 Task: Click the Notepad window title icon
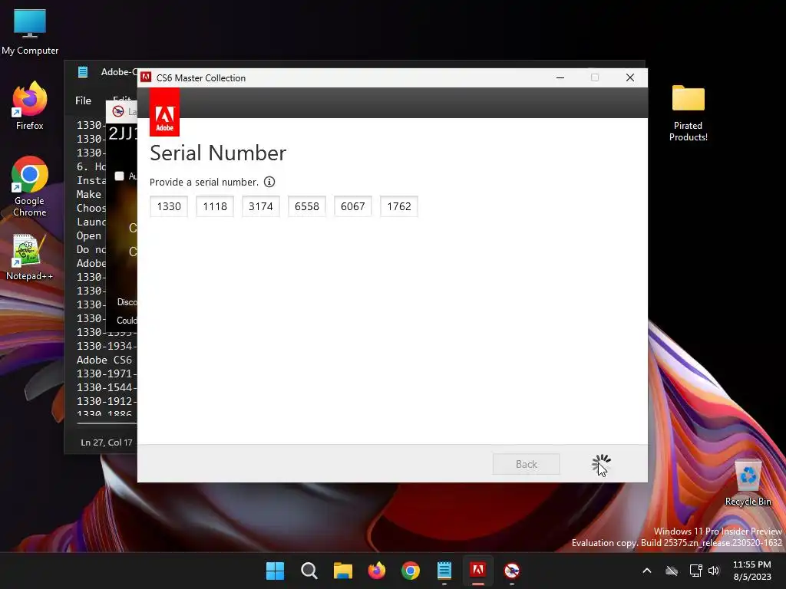point(83,72)
